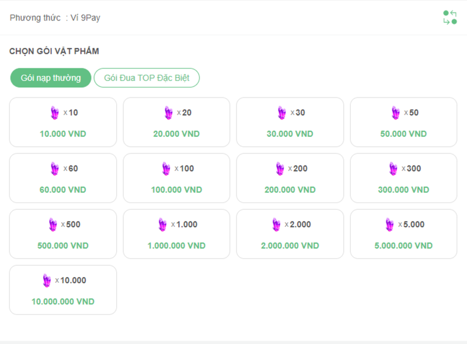The height and width of the screenshot is (344, 467).
Task: Select the Gói nạp thường tab
Action: 50,78
